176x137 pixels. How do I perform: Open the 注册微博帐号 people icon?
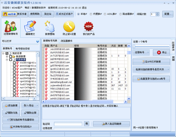(11, 26)
